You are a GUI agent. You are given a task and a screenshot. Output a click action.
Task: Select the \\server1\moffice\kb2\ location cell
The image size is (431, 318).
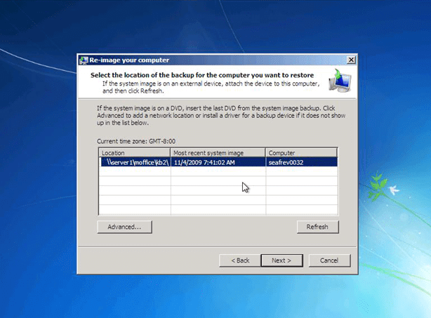pyautogui.click(x=135, y=162)
